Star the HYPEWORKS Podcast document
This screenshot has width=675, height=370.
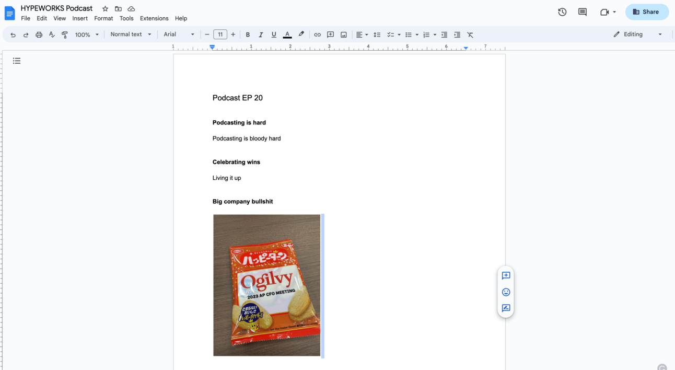105,9
